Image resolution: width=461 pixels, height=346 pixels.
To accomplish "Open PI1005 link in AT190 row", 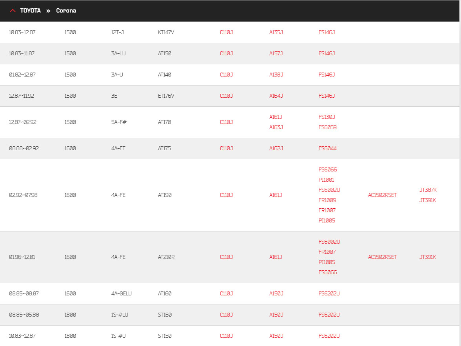I will pyautogui.click(x=327, y=220).
